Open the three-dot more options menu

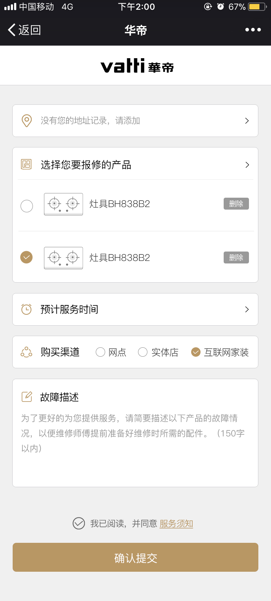tap(253, 30)
